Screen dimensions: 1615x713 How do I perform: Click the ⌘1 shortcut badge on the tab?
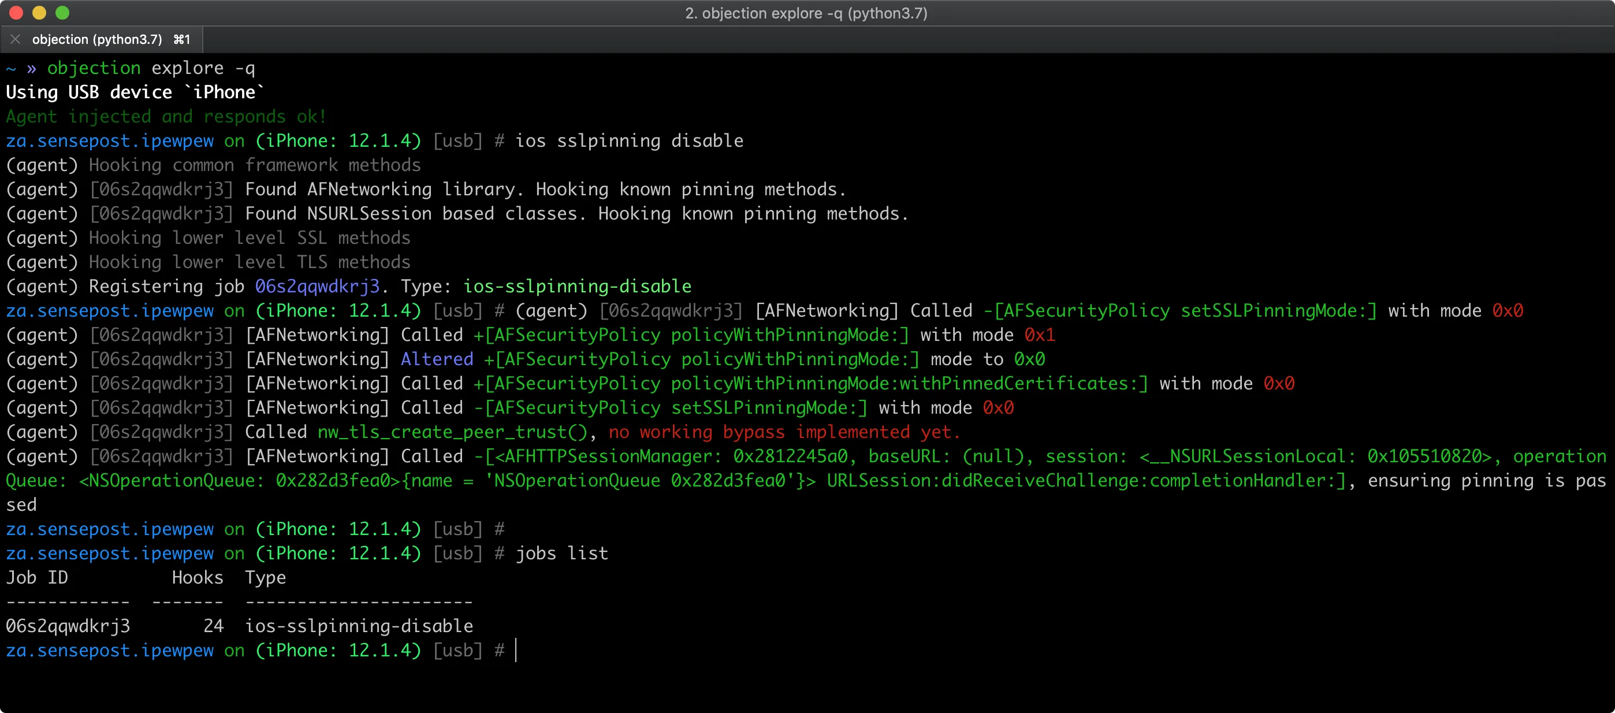pyautogui.click(x=182, y=39)
